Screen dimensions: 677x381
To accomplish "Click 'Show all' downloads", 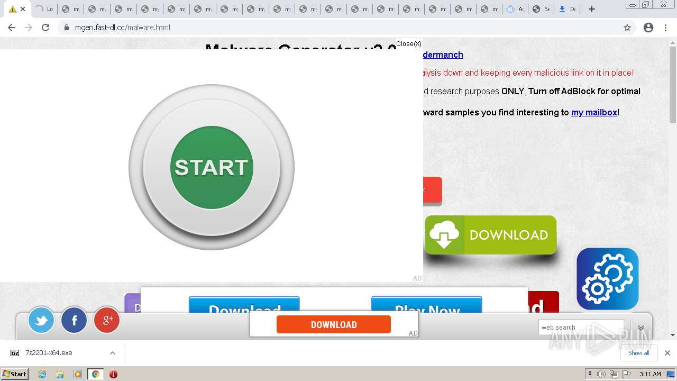I will pyautogui.click(x=639, y=353).
